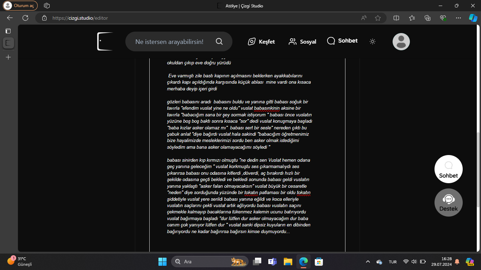Open the tab actions menu icon
Viewport: 481px width, 270px height.
(8, 31)
